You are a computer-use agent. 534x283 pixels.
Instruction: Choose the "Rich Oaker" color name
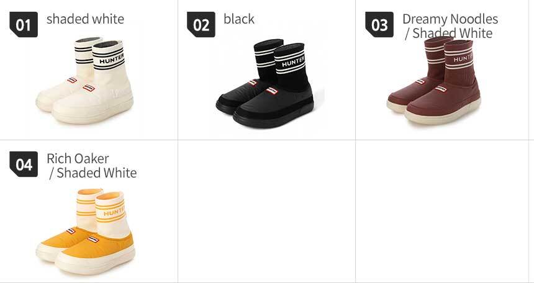pyautogui.click(x=78, y=158)
